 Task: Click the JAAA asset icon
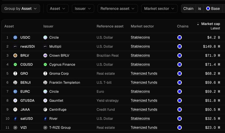15,109
